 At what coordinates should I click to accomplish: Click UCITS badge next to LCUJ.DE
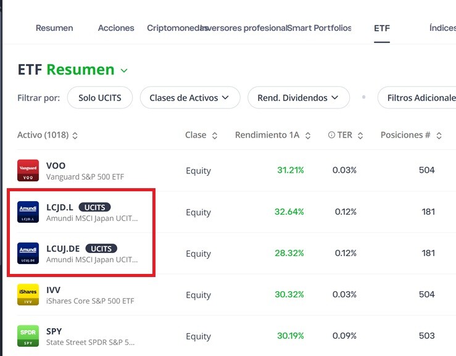coord(101,249)
